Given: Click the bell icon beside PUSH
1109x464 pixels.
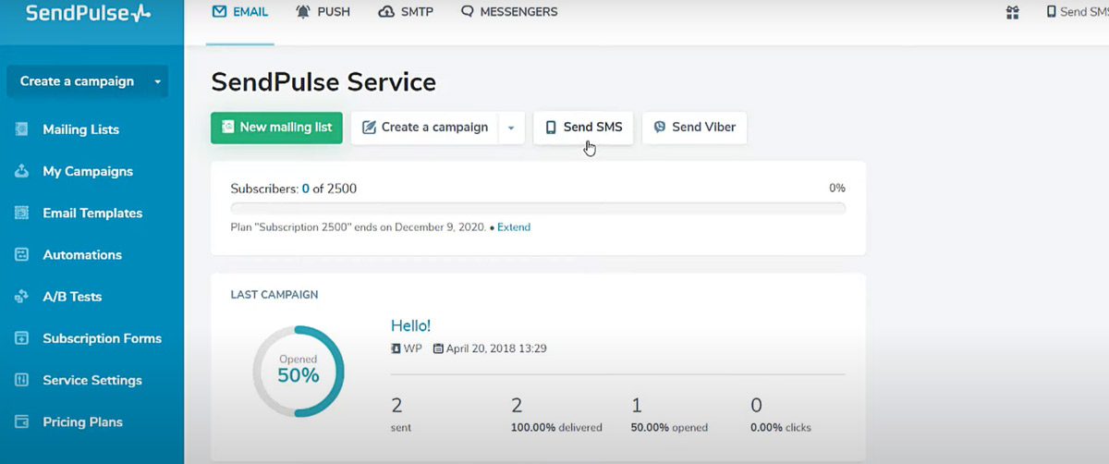Looking at the screenshot, I should pyautogui.click(x=303, y=12).
